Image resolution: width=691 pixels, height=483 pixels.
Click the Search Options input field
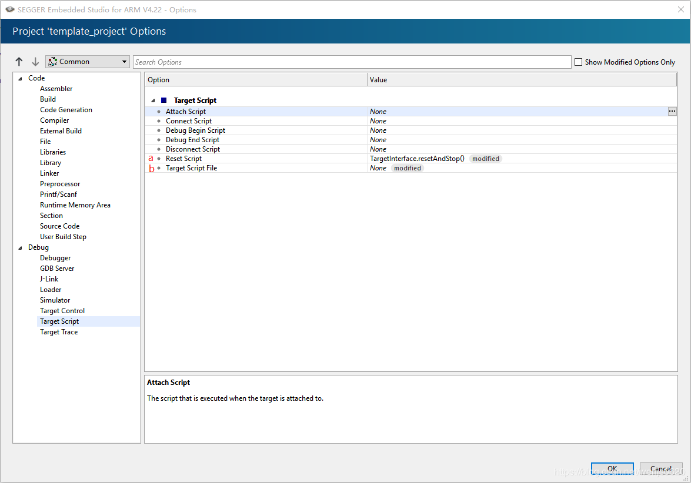(352, 62)
